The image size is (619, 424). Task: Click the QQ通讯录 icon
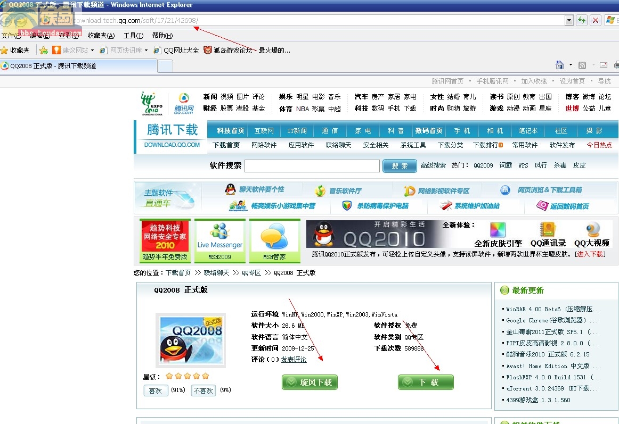pyautogui.click(x=548, y=229)
